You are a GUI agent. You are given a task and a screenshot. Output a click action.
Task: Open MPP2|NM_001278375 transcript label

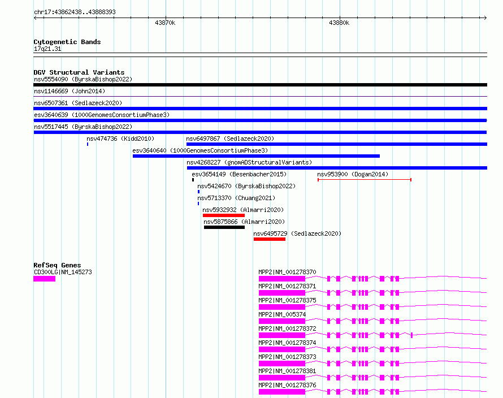(287, 300)
